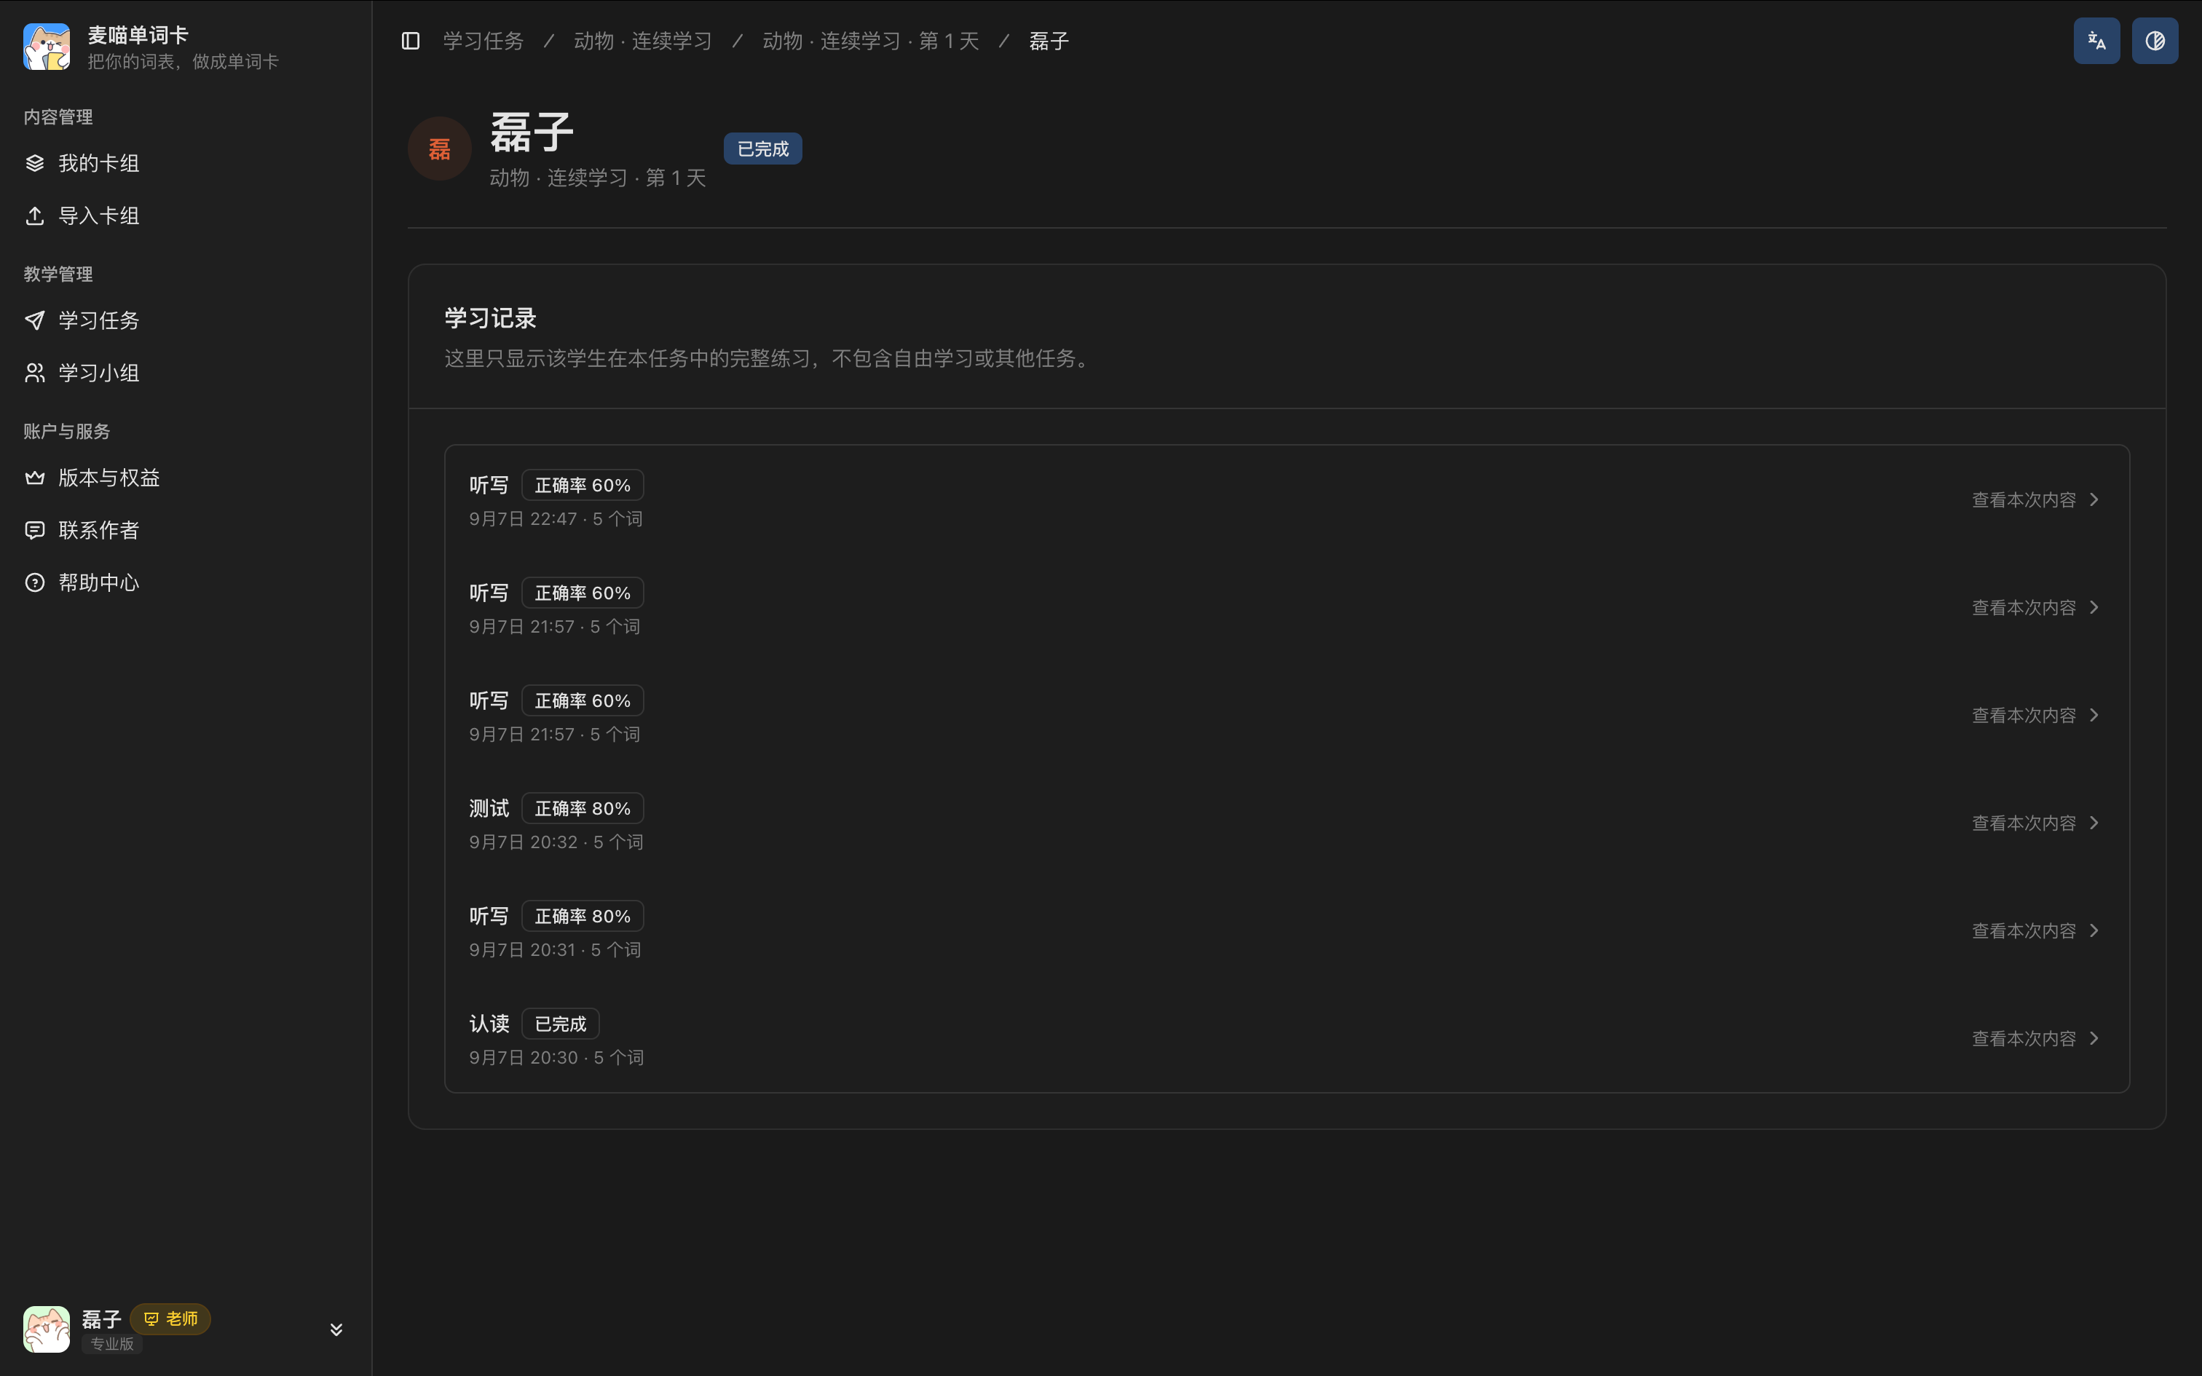This screenshot has height=1376, width=2202.
Task: Go to 动物 · 连续学习 · 第 1 天 breadcrumb
Action: pyautogui.click(x=871, y=41)
